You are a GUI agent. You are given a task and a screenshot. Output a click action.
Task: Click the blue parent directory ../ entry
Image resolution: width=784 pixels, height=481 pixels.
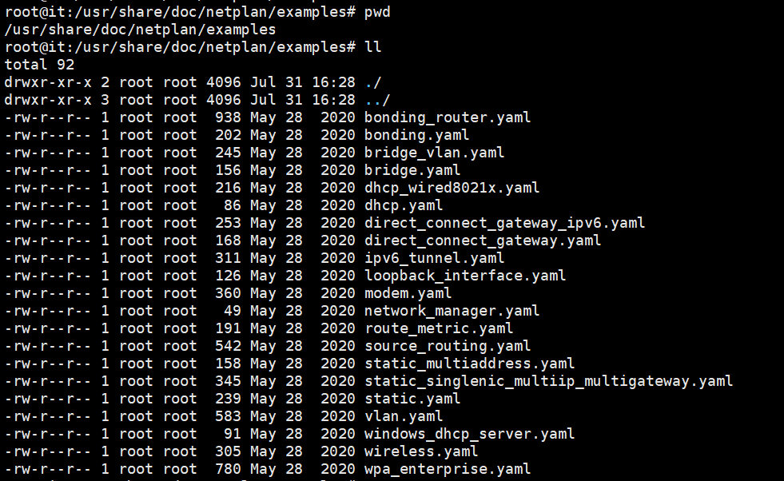(377, 100)
